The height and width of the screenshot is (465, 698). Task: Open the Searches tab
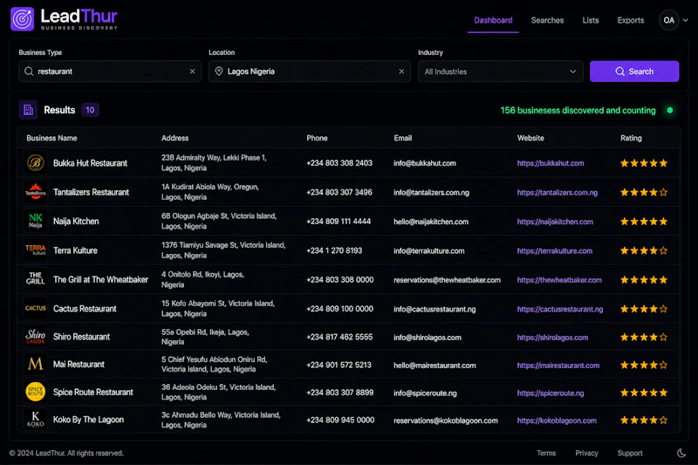click(x=547, y=20)
